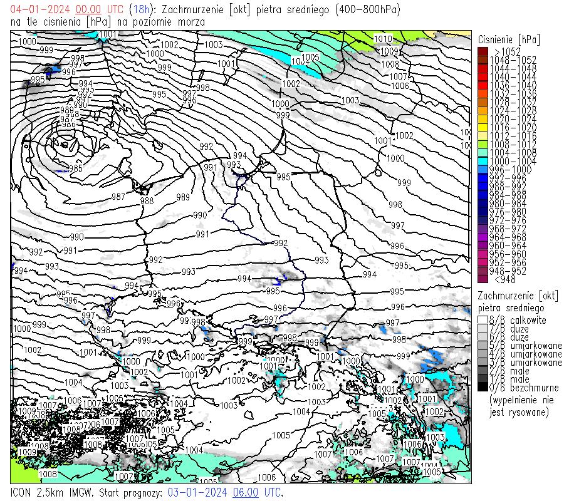Pick the 1000-1004 cyan pressure swatch
The width and height of the screenshot is (564, 501).
483,161
